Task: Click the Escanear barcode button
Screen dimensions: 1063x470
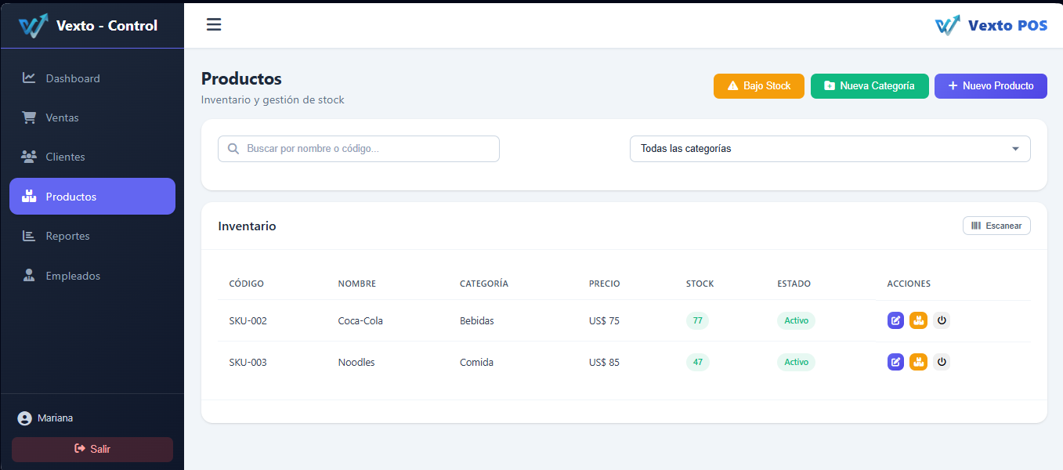Action: (x=996, y=226)
